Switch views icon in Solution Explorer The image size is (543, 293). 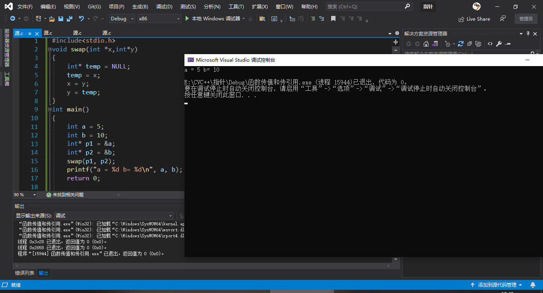click(x=435, y=44)
